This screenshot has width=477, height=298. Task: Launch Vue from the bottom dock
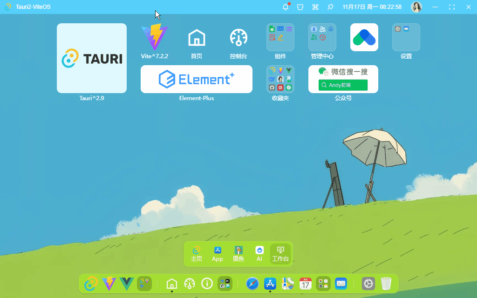point(127,284)
